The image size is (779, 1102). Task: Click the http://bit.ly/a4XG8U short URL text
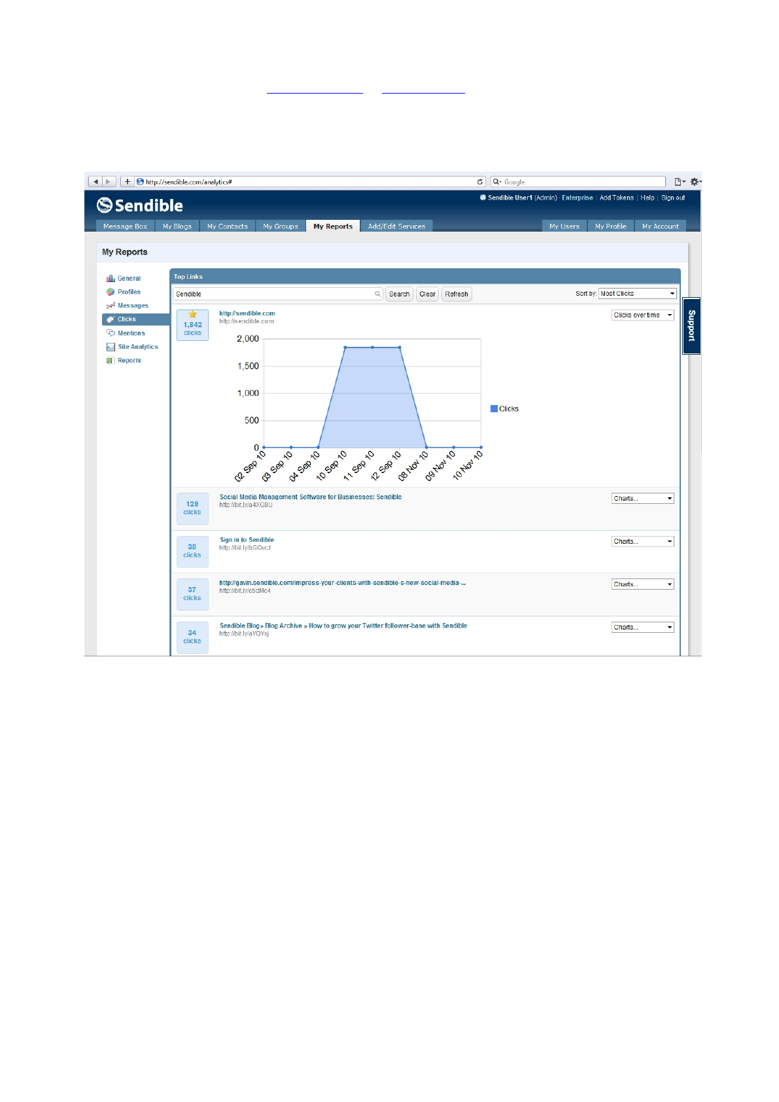tap(246, 505)
